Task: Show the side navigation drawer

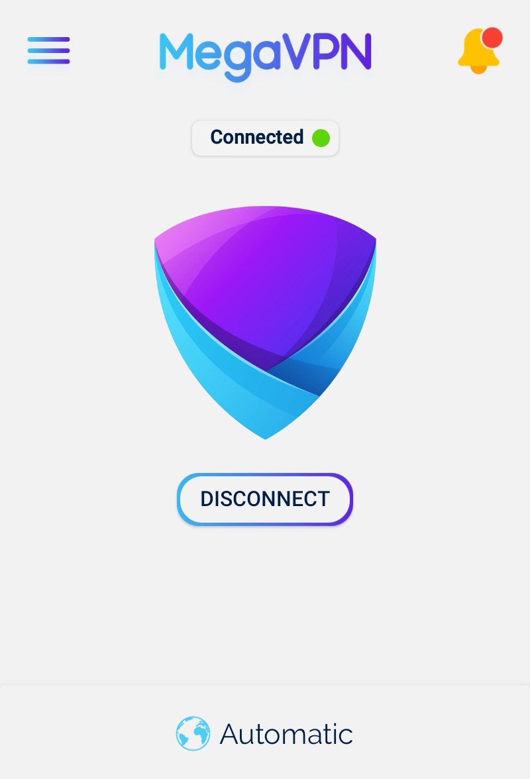Action: click(48, 50)
